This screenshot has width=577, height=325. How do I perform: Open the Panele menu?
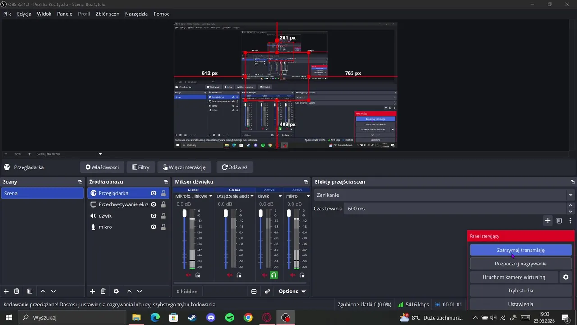pyautogui.click(x=65, y=14)
